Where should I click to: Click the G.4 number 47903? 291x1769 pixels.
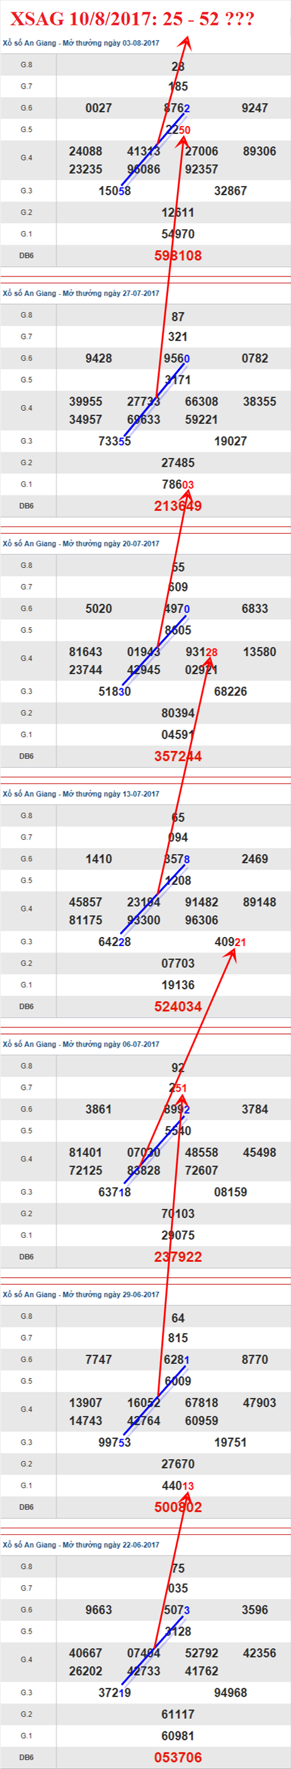(259, 1403)
